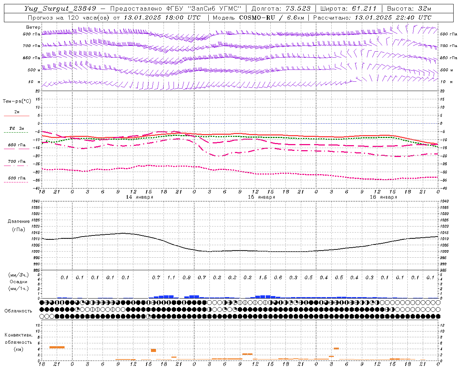Select the Td 2м dew point legend entry

coord(17,128)
